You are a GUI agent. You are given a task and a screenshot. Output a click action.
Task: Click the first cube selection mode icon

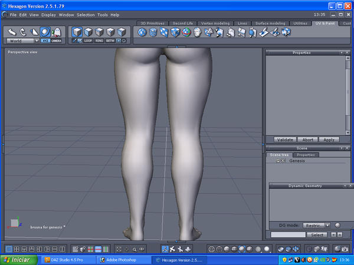[77, 32]
